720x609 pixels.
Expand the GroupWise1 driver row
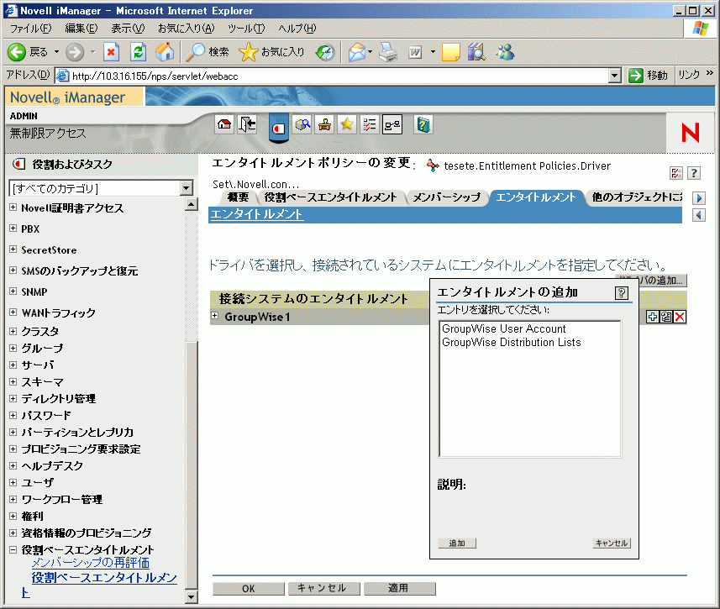[x=215, y=317]
